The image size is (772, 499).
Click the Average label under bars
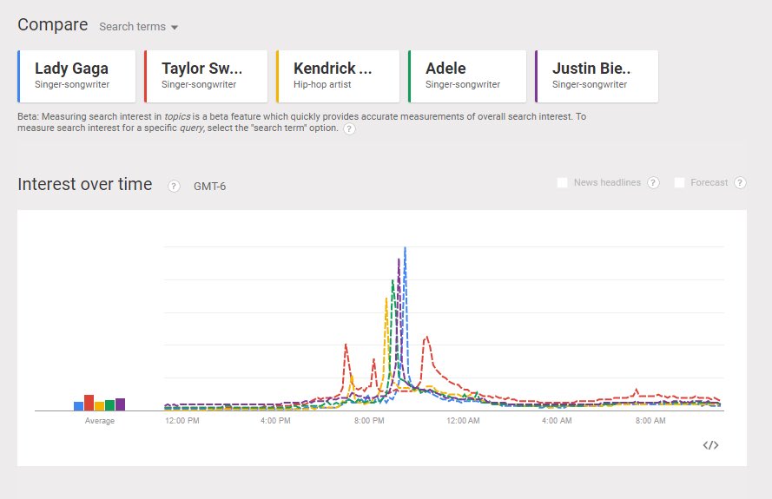[100, 421]
